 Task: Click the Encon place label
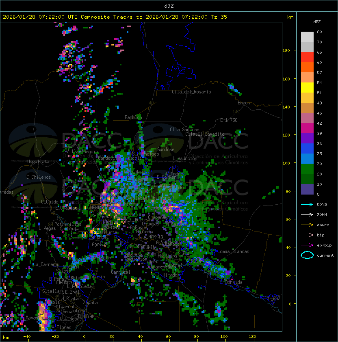pos(244,103)
